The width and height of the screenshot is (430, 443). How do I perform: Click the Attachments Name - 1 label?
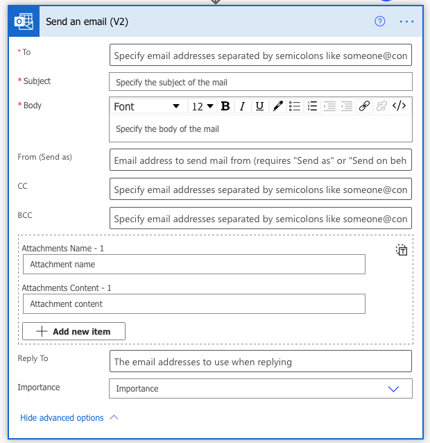62,249
